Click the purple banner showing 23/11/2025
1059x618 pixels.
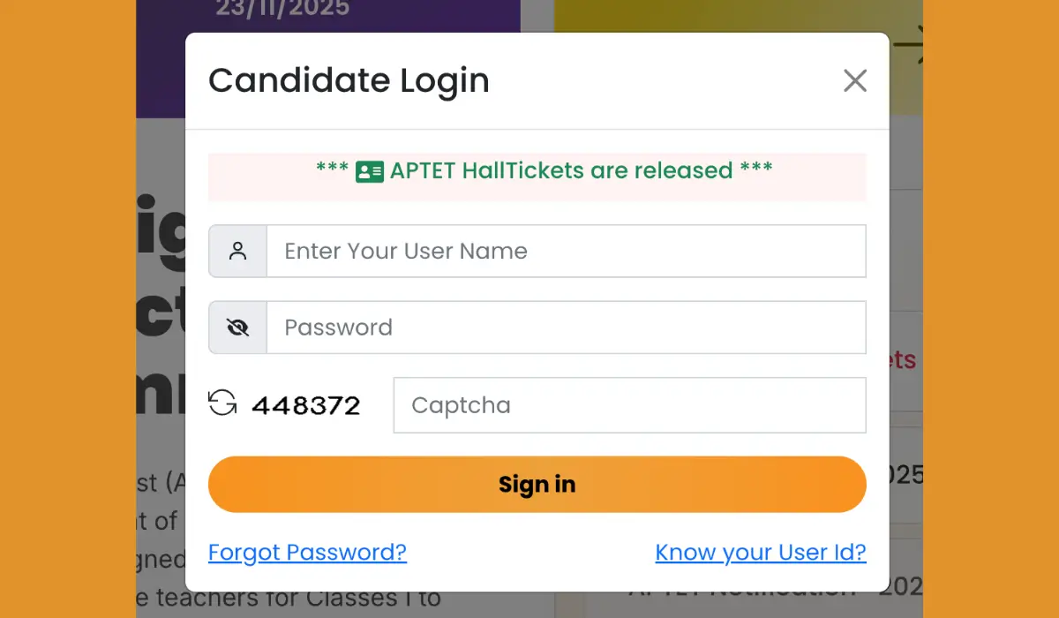[x=282, y=11]
